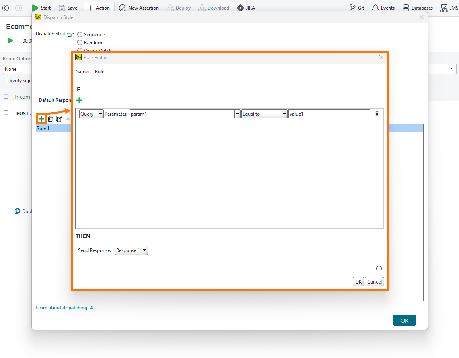Open the Send Response dropdown
The image size is (459, 358).
click(x=131, y=250)
